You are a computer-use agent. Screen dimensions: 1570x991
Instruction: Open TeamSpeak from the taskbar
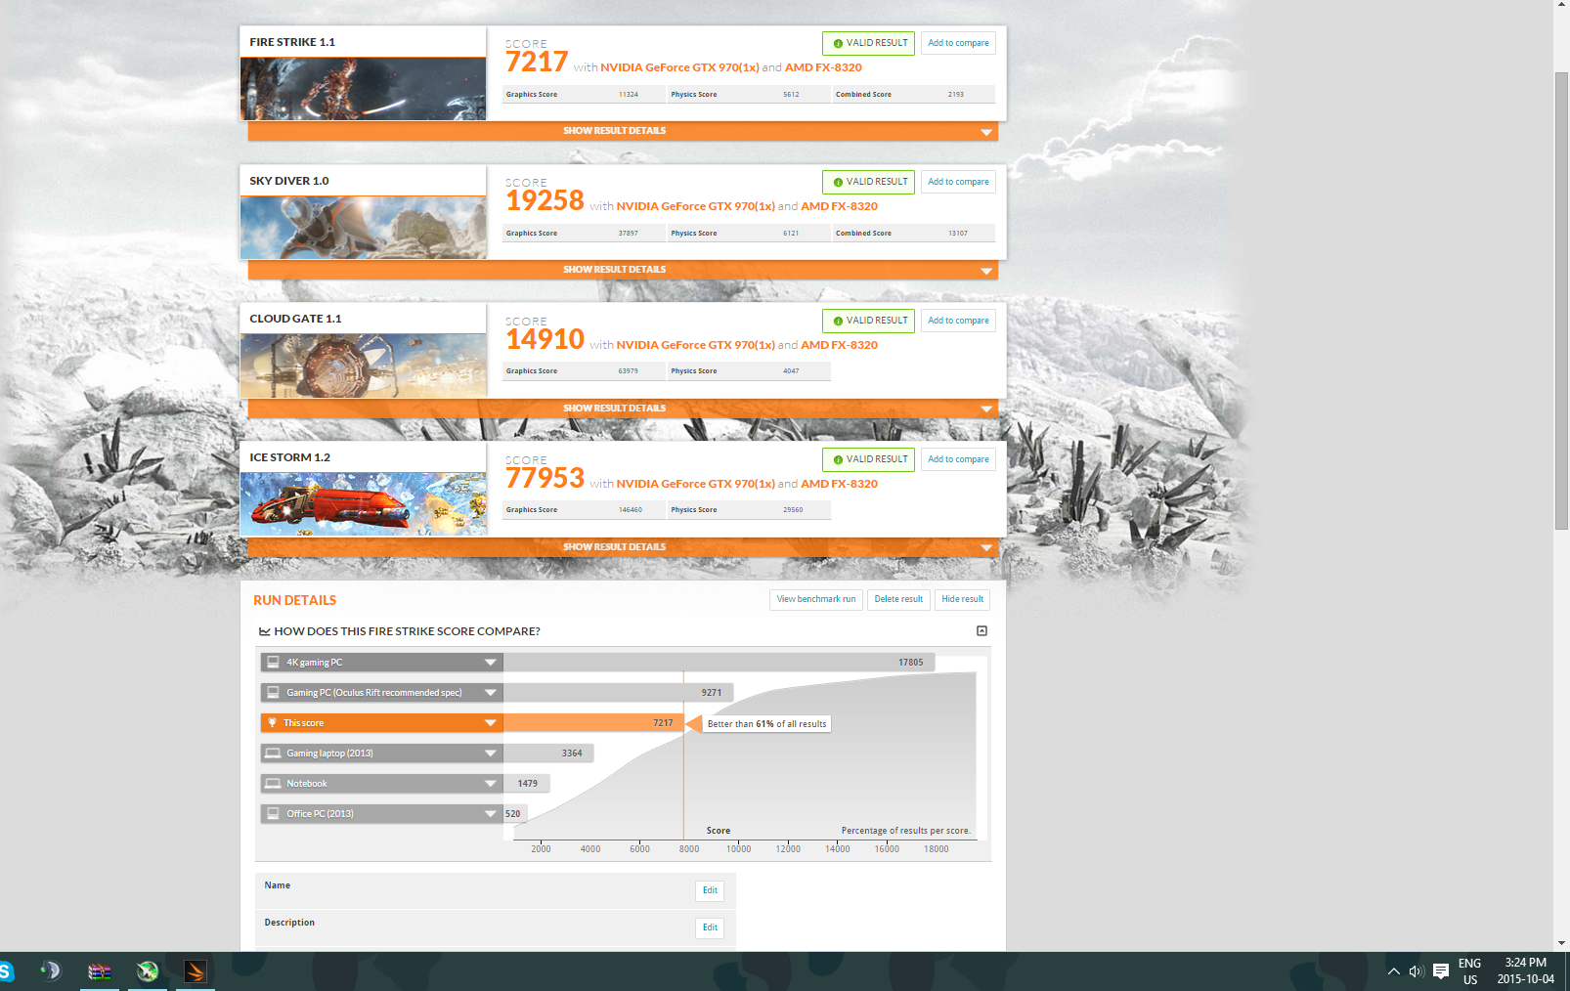tap(50, 970)
